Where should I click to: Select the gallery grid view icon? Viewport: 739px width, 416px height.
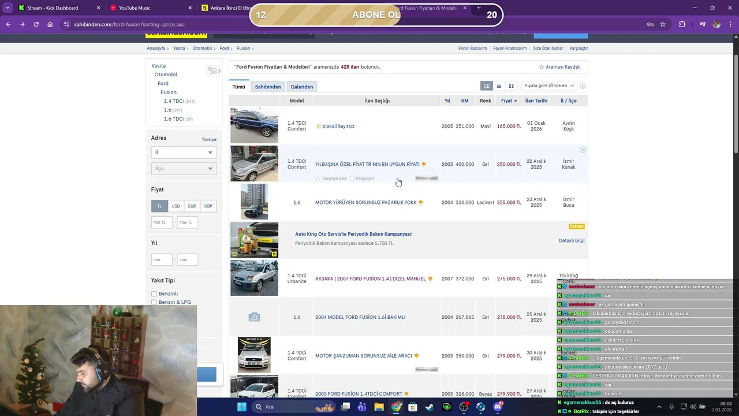[511, 86]
